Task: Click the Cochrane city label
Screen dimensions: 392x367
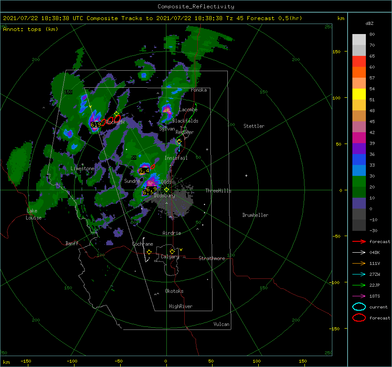Action: 142,244
